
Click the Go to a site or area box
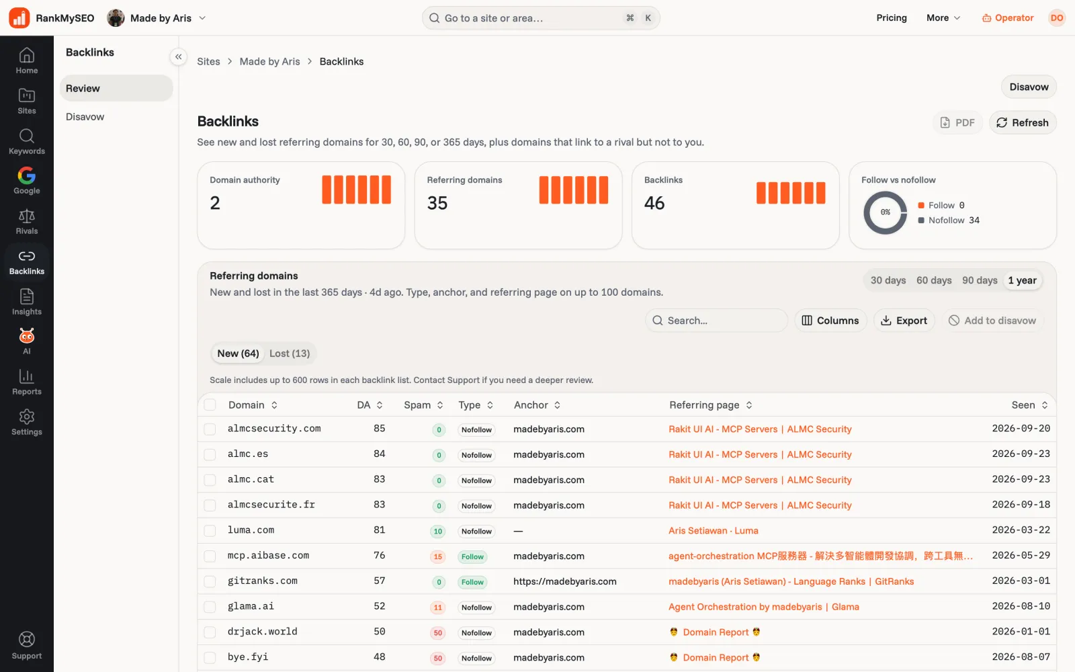pyautogui.click(x=541, y=18)
